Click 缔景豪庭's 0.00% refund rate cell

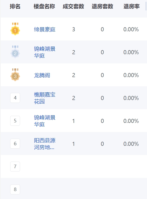coord(131,30)
